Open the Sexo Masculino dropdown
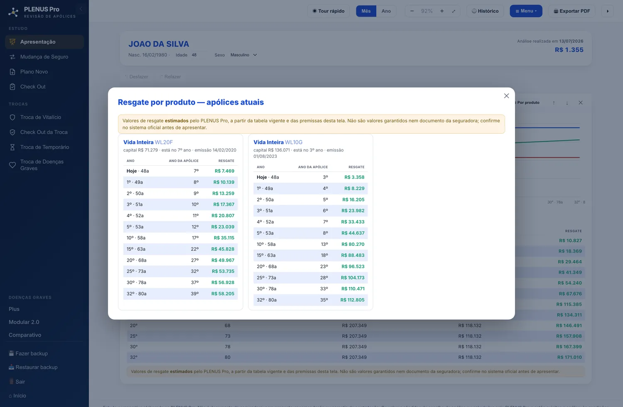Screen dimensions: 623x407 pos(244,55)
